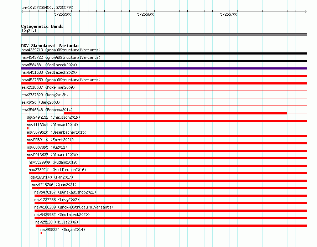
Task: Click the black nsv4339713 variant bar
Action: click(x=164, y=53)
